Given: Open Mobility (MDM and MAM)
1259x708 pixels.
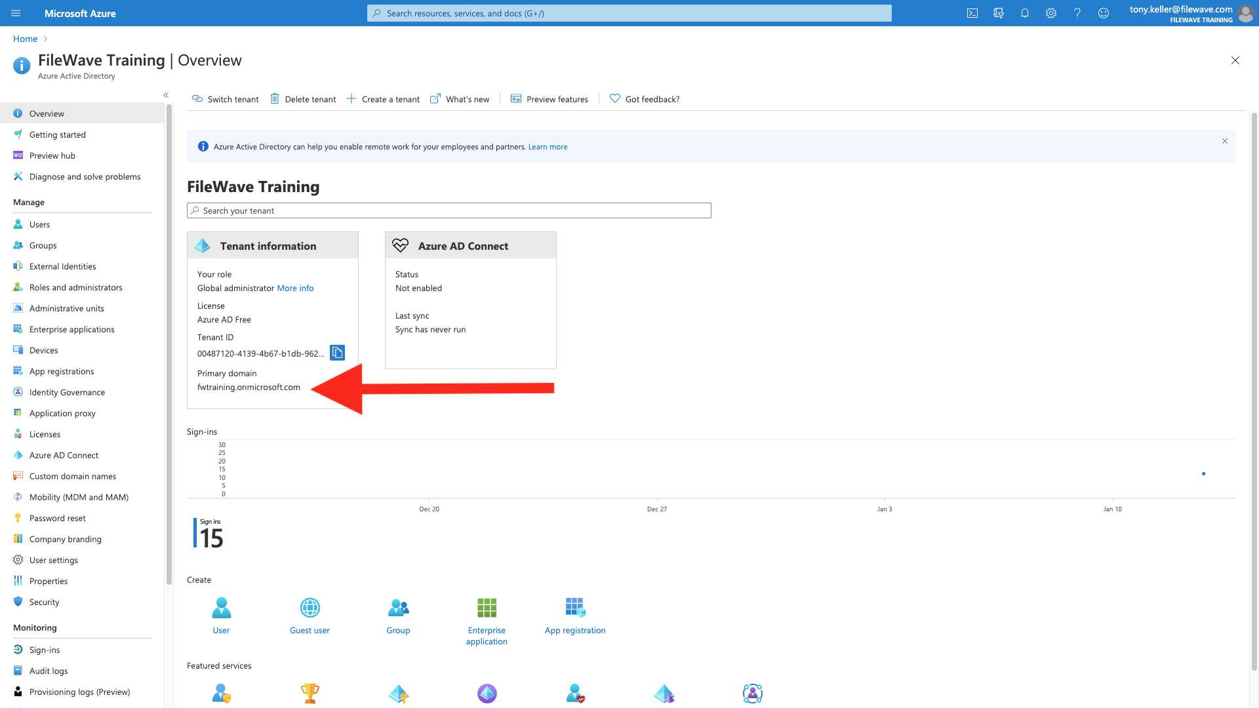Looking at the screenshot, I should pos(82,497).
